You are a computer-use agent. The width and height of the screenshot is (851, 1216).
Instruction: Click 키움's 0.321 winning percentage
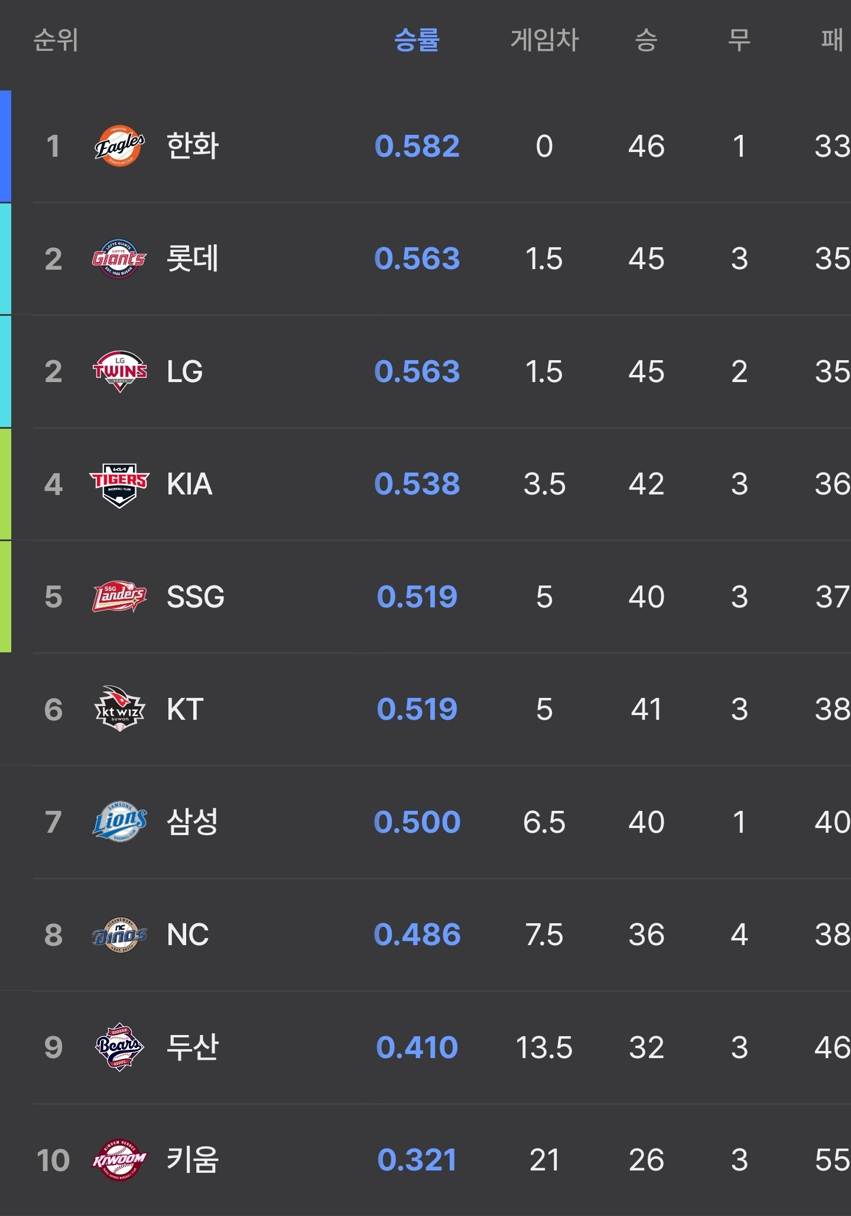(417, 1160)
